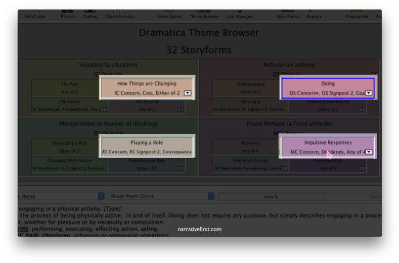This screenshot has width=399, height=263.
Task: Open the StoryGuide toolbar item
Action: (x=34, y=15)
